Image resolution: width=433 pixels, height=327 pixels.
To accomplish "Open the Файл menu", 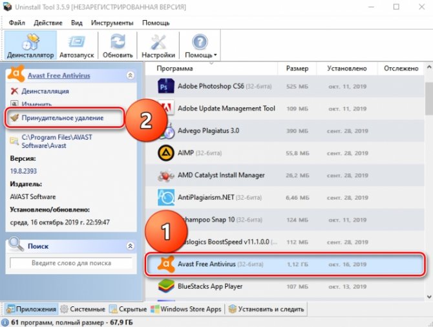I will 17,23.
